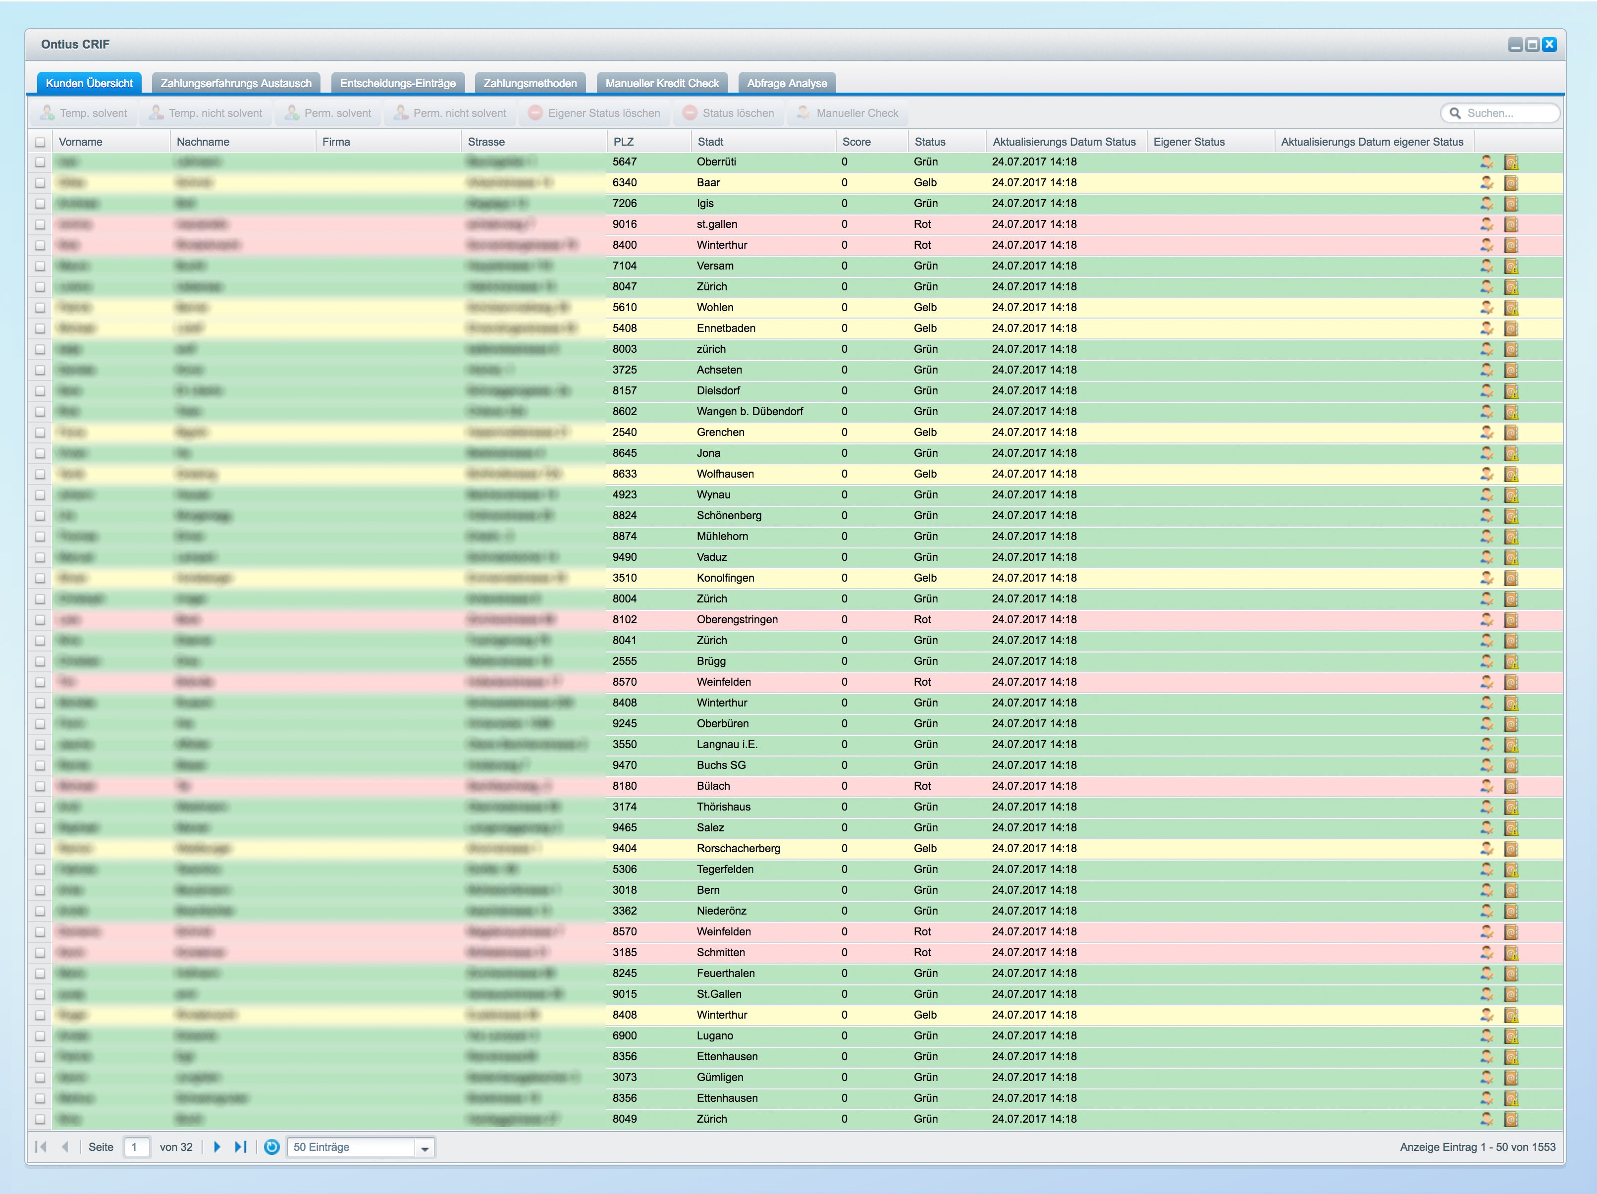1597x1194 pixels.
Task: Sort by the PLZ column header
Action: [x=648, y=142]
